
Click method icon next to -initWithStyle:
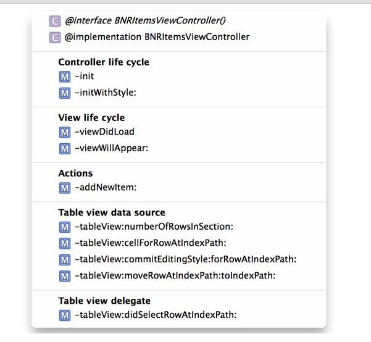point(65,93)
